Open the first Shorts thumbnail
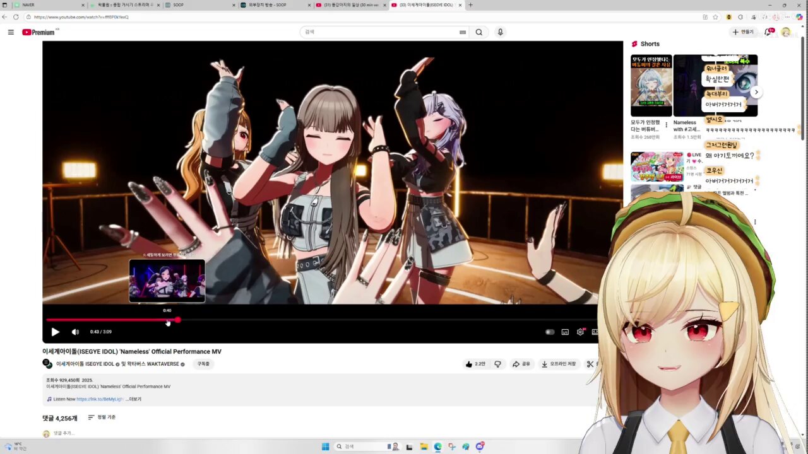 click(651, 86)
